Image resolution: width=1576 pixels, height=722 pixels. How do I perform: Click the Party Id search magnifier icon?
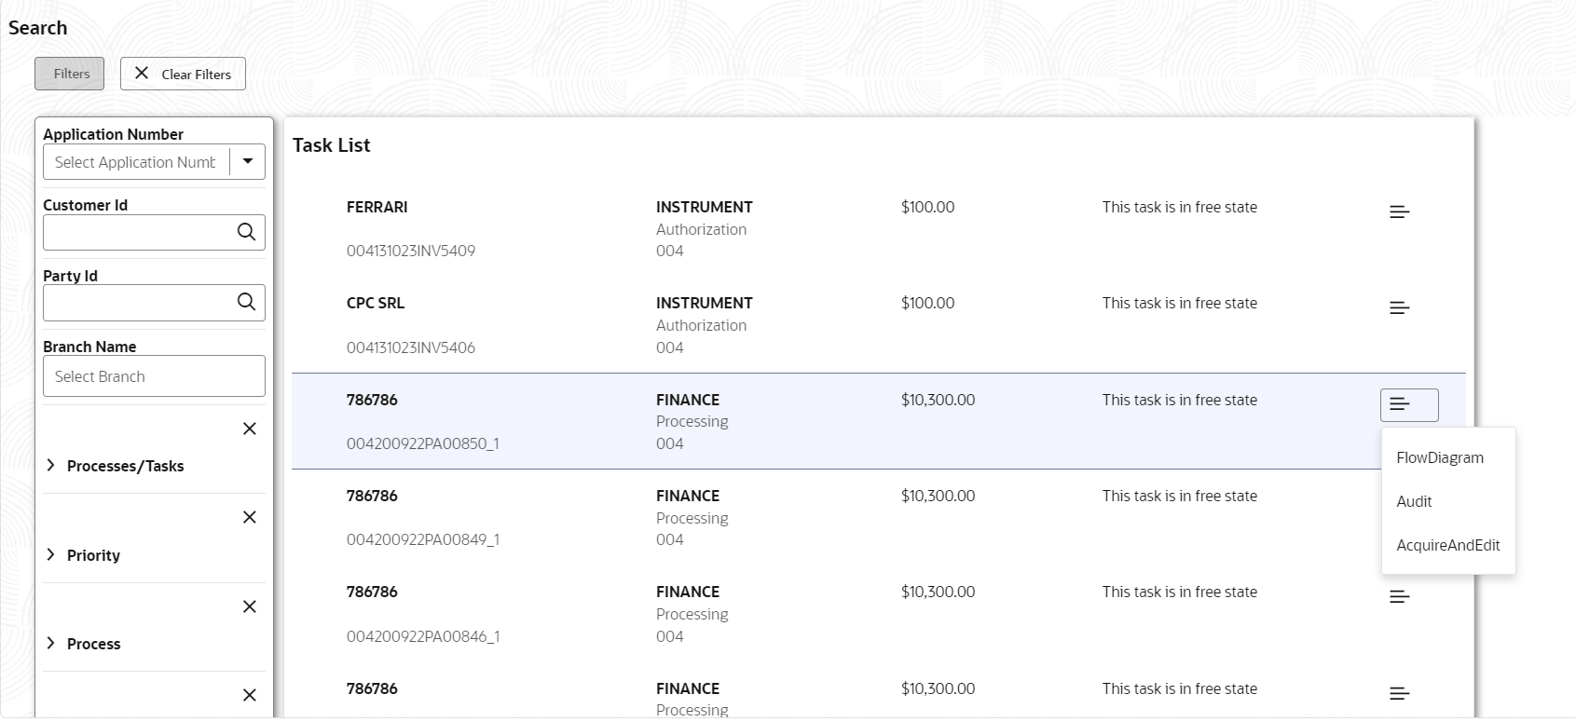coord(246,302)
